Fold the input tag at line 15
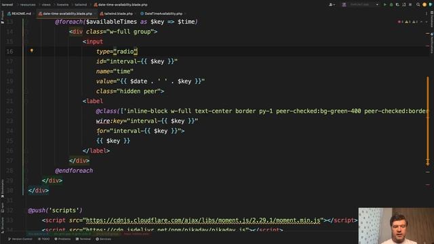Viewport: 434px width, 244px height. tap(26, 41)
